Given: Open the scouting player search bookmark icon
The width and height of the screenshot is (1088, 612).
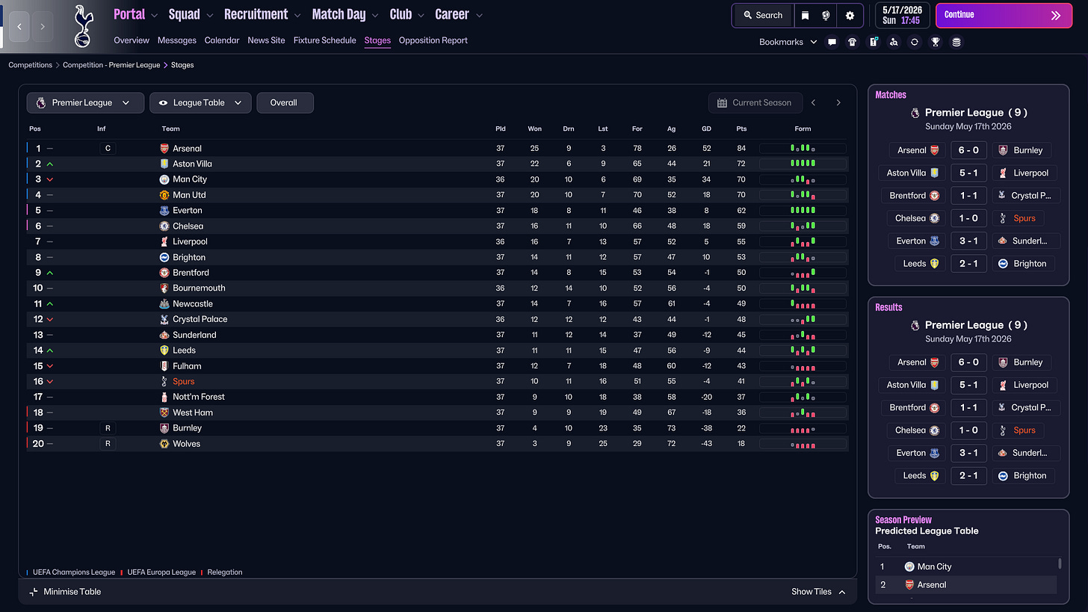Looking at the screenshot, I should (x=894, y=42).
